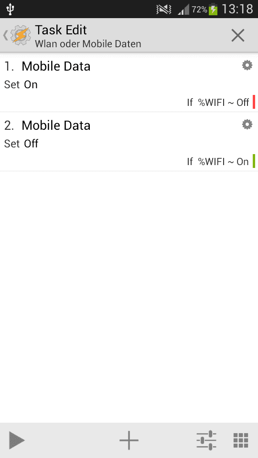Go back using the left chevron
The height and width of the screenshot is (458, 258).
pyautogui.click(x=5, y=35)
